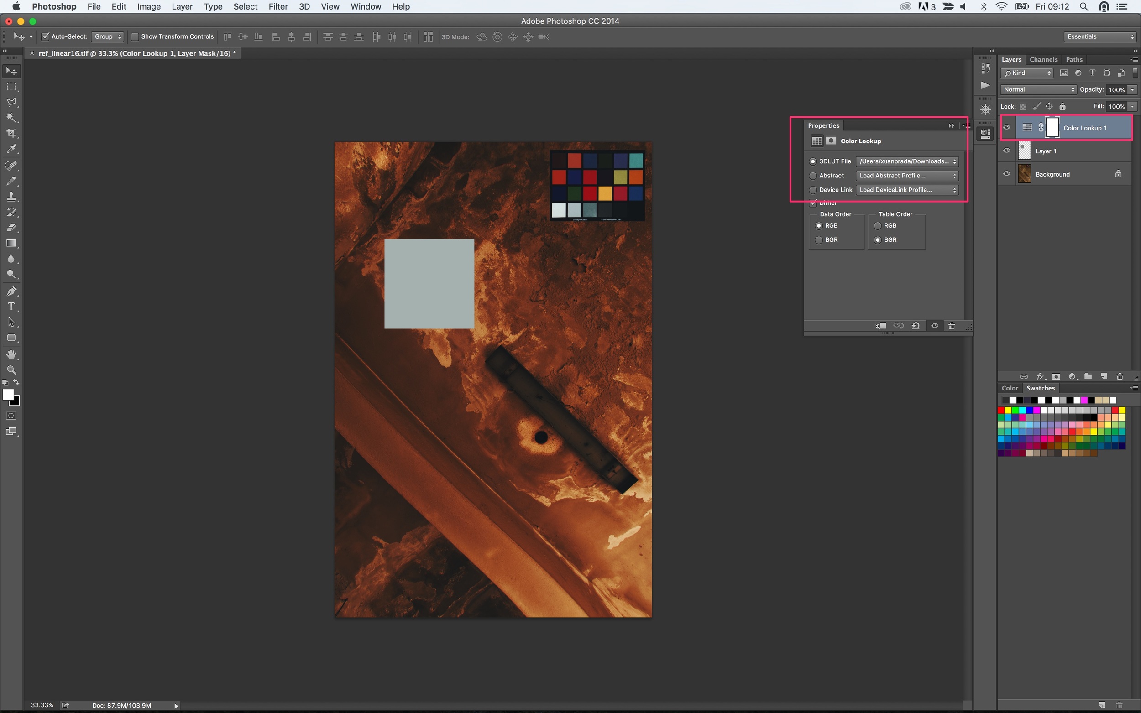The height and width of the screenshot is (713, 1141).
Task: Create new layer from Layers panel
Action: 1104,376
